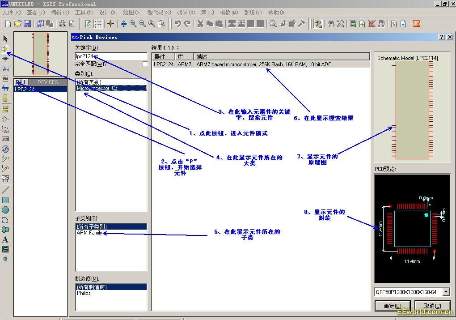The height and width of the screenshot is (320, 456).
Task: Toggle the dotted grid display icon
Action: coord(98,24)
